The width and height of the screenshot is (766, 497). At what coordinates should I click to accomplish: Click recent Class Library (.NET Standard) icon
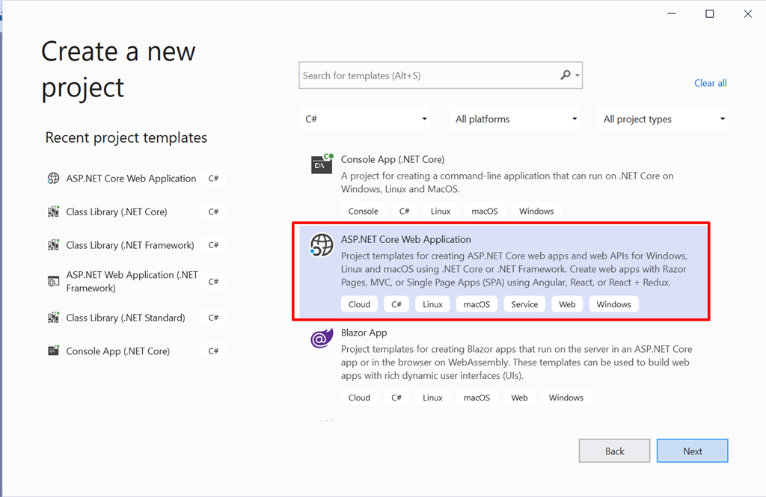click(x=53, y=318)
